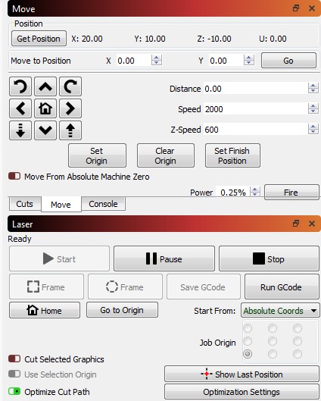Toggle Cut Selected Graphics switch
Image resolution: width=321 pixels, height=401 pixels.
(14, 359)
